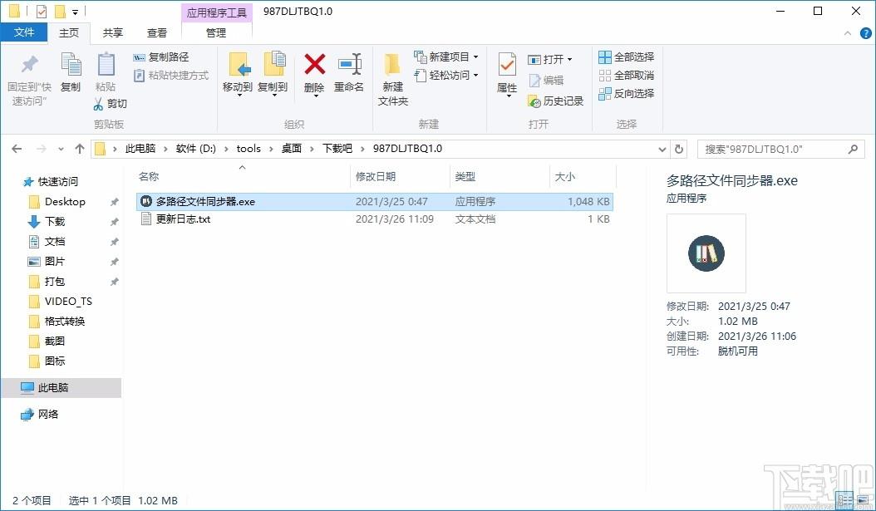Viewport: 876px width, 511px height.
Task: Switch to the 共享 Share tab
Action: [113, 33]
